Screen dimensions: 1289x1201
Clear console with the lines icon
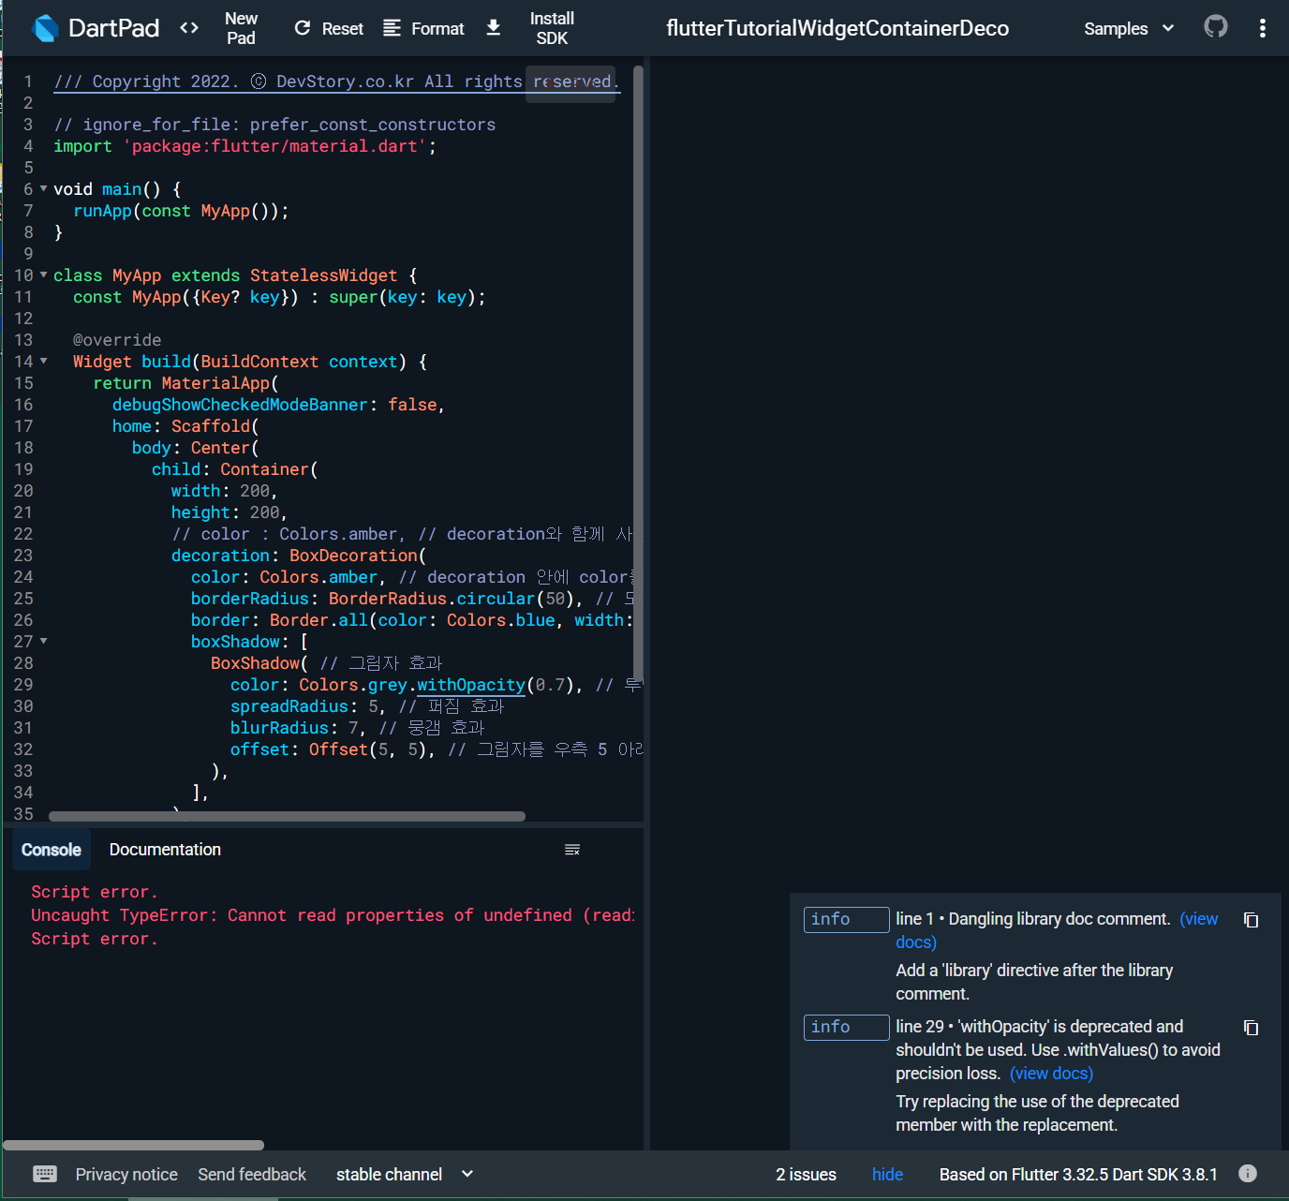coord(572,850)
